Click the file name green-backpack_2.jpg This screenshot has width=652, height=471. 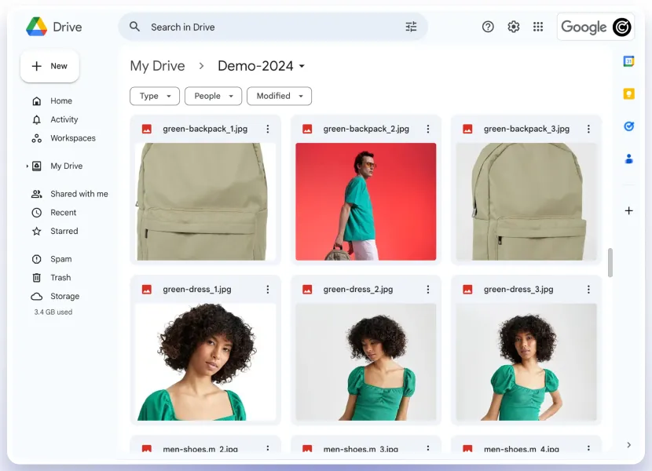pyautogui.click(x=366, y=129)
